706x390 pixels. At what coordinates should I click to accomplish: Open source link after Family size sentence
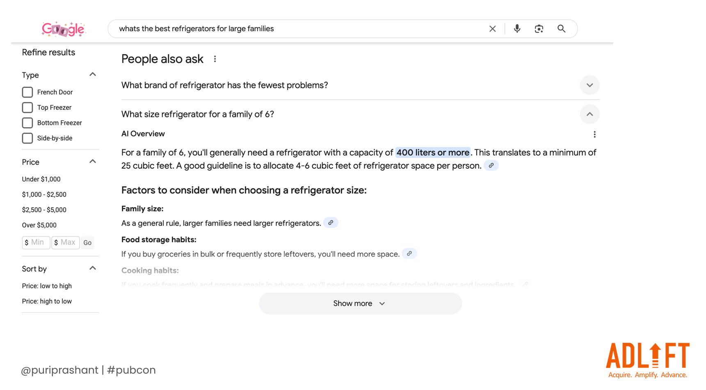[331, 223]
